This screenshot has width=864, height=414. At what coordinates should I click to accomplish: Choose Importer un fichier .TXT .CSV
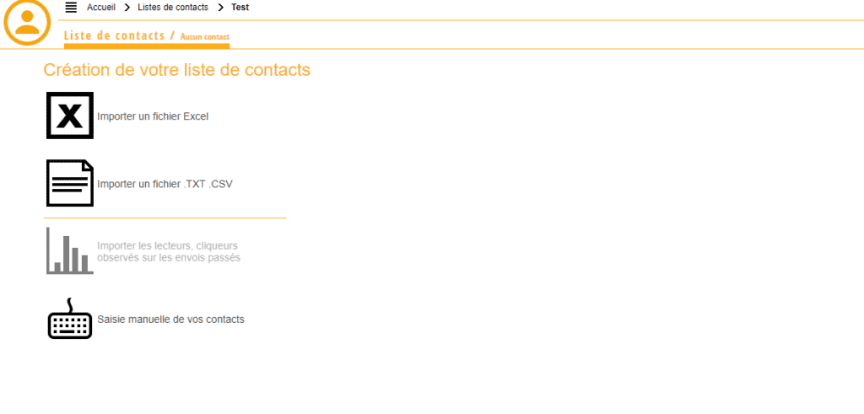[x=165, y=184]
